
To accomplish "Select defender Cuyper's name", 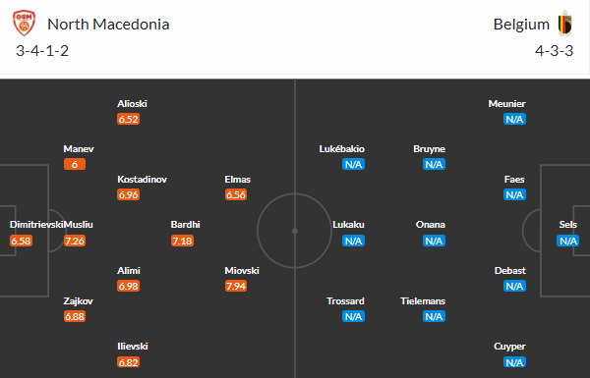I will pos(509,347).
